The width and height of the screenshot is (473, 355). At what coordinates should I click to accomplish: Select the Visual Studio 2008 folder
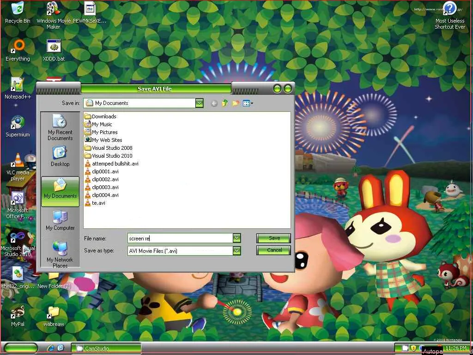tap(109, 148)
